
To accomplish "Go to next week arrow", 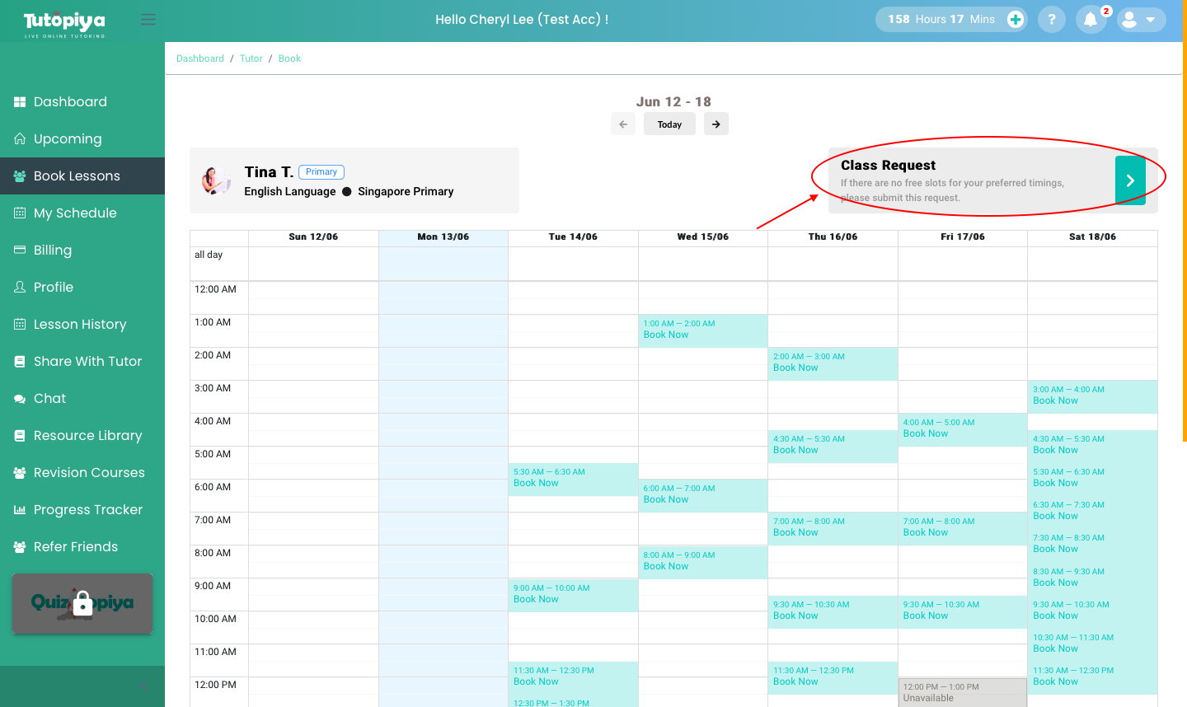I will point(716,124).
